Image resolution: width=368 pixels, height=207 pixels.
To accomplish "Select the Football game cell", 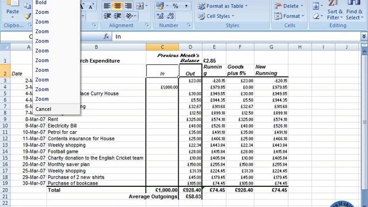I will 96,151.
